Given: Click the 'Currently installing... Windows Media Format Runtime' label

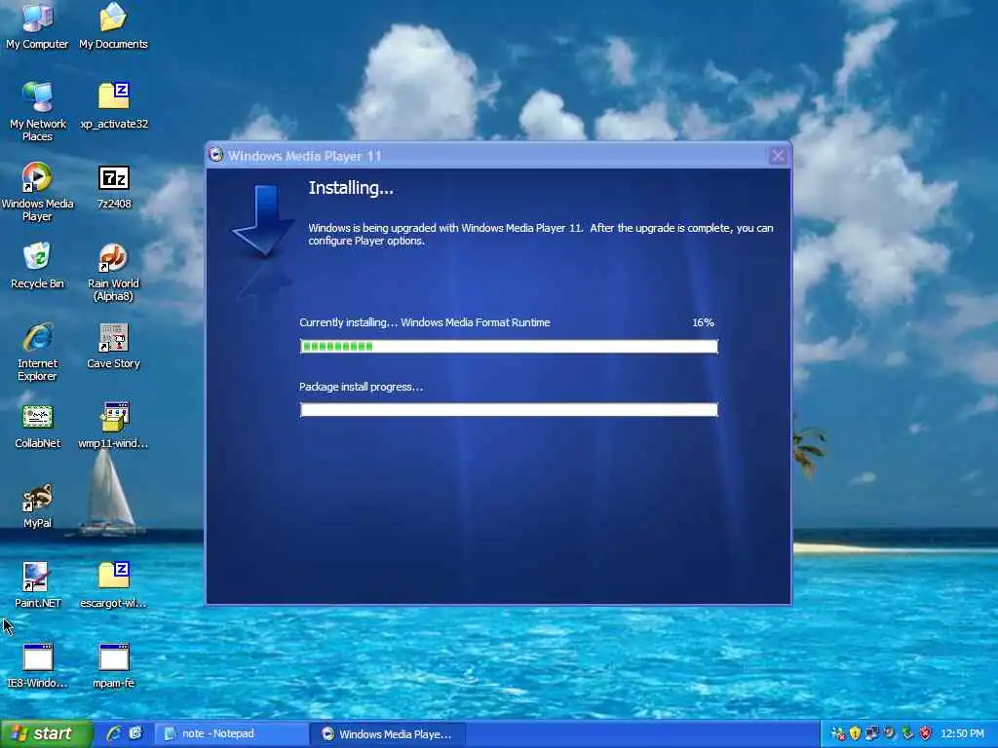Looking at the screenshot, I should click(425, 322).
